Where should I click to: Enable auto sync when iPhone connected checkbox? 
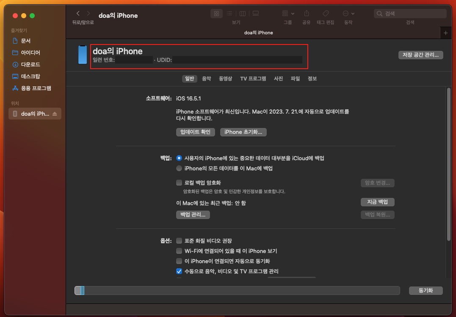click(x=179, y=261)
